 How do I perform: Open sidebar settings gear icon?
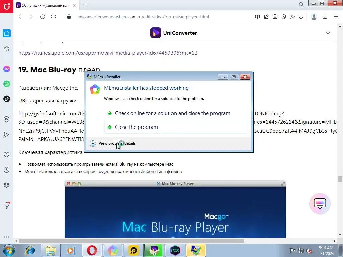click(x=7, y=185)
